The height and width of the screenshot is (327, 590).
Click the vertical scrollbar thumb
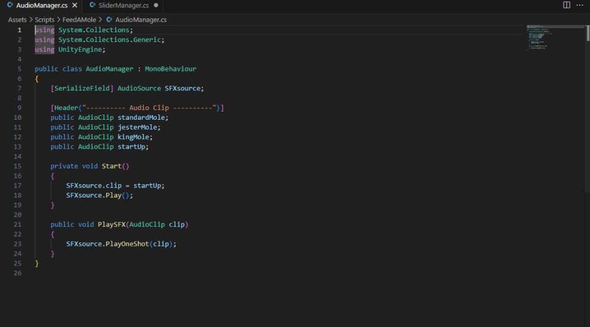coord(587,33)
